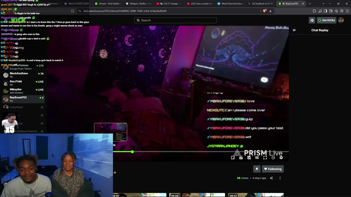
Task: Click the 4 days ago timestamp
Action: coord(259,178)
